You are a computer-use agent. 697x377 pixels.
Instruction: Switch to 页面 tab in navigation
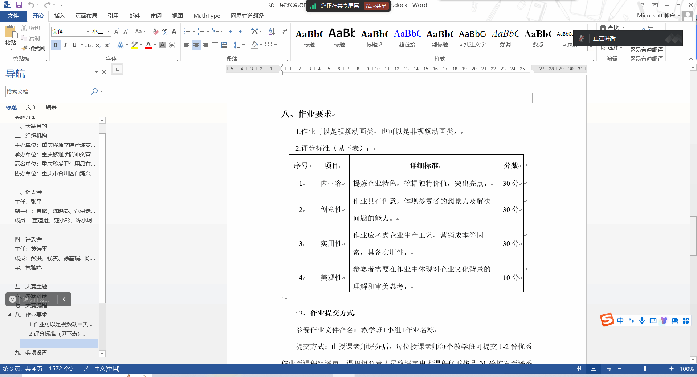pos(31,107)
